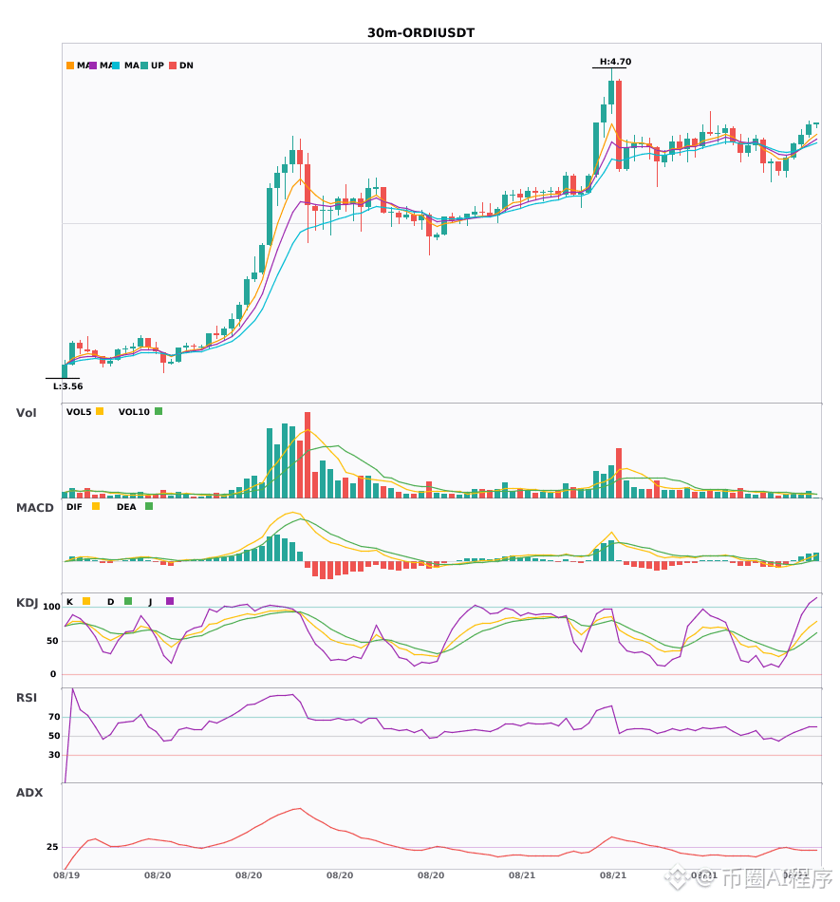
Task: Select the KDJ panel label
Action: 27,603
